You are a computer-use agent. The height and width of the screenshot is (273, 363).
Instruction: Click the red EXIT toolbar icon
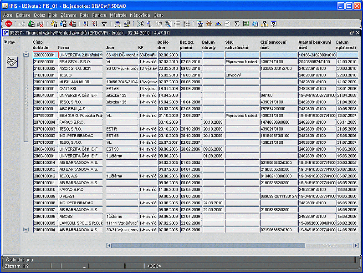pyautogui.click(x=9, y=24)
